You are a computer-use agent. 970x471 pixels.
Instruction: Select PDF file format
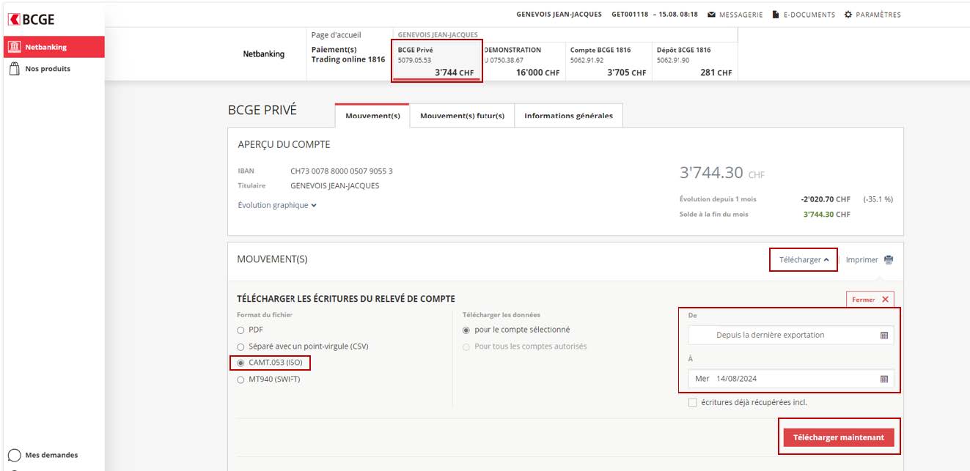240,330
